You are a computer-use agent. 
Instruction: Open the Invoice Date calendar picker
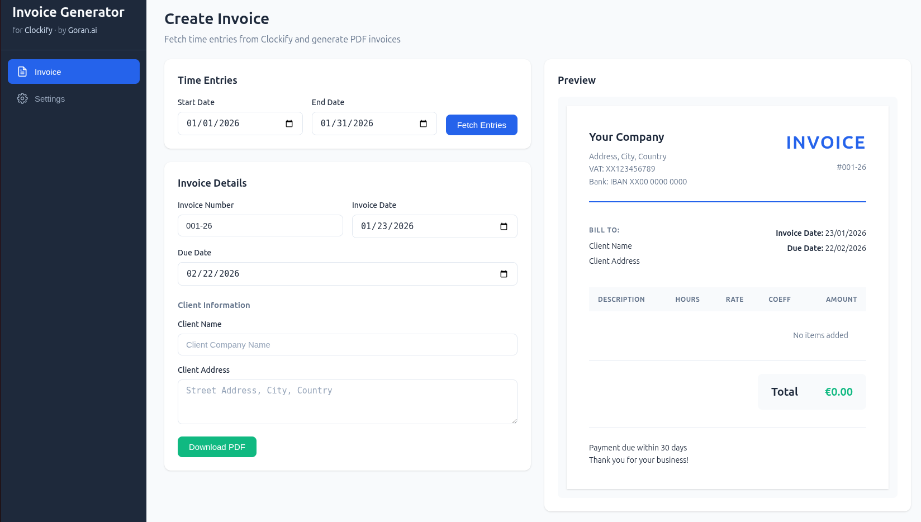click(x=505, y=226)
